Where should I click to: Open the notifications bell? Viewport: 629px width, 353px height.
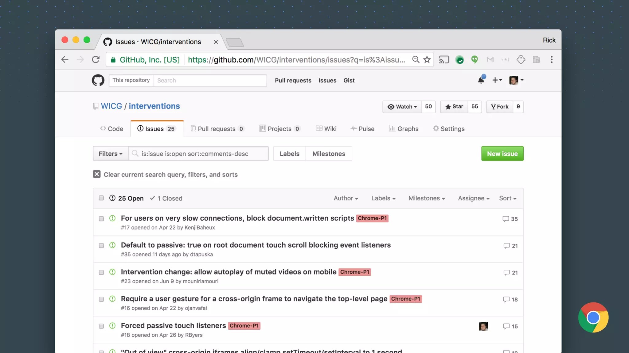(481, 80)
